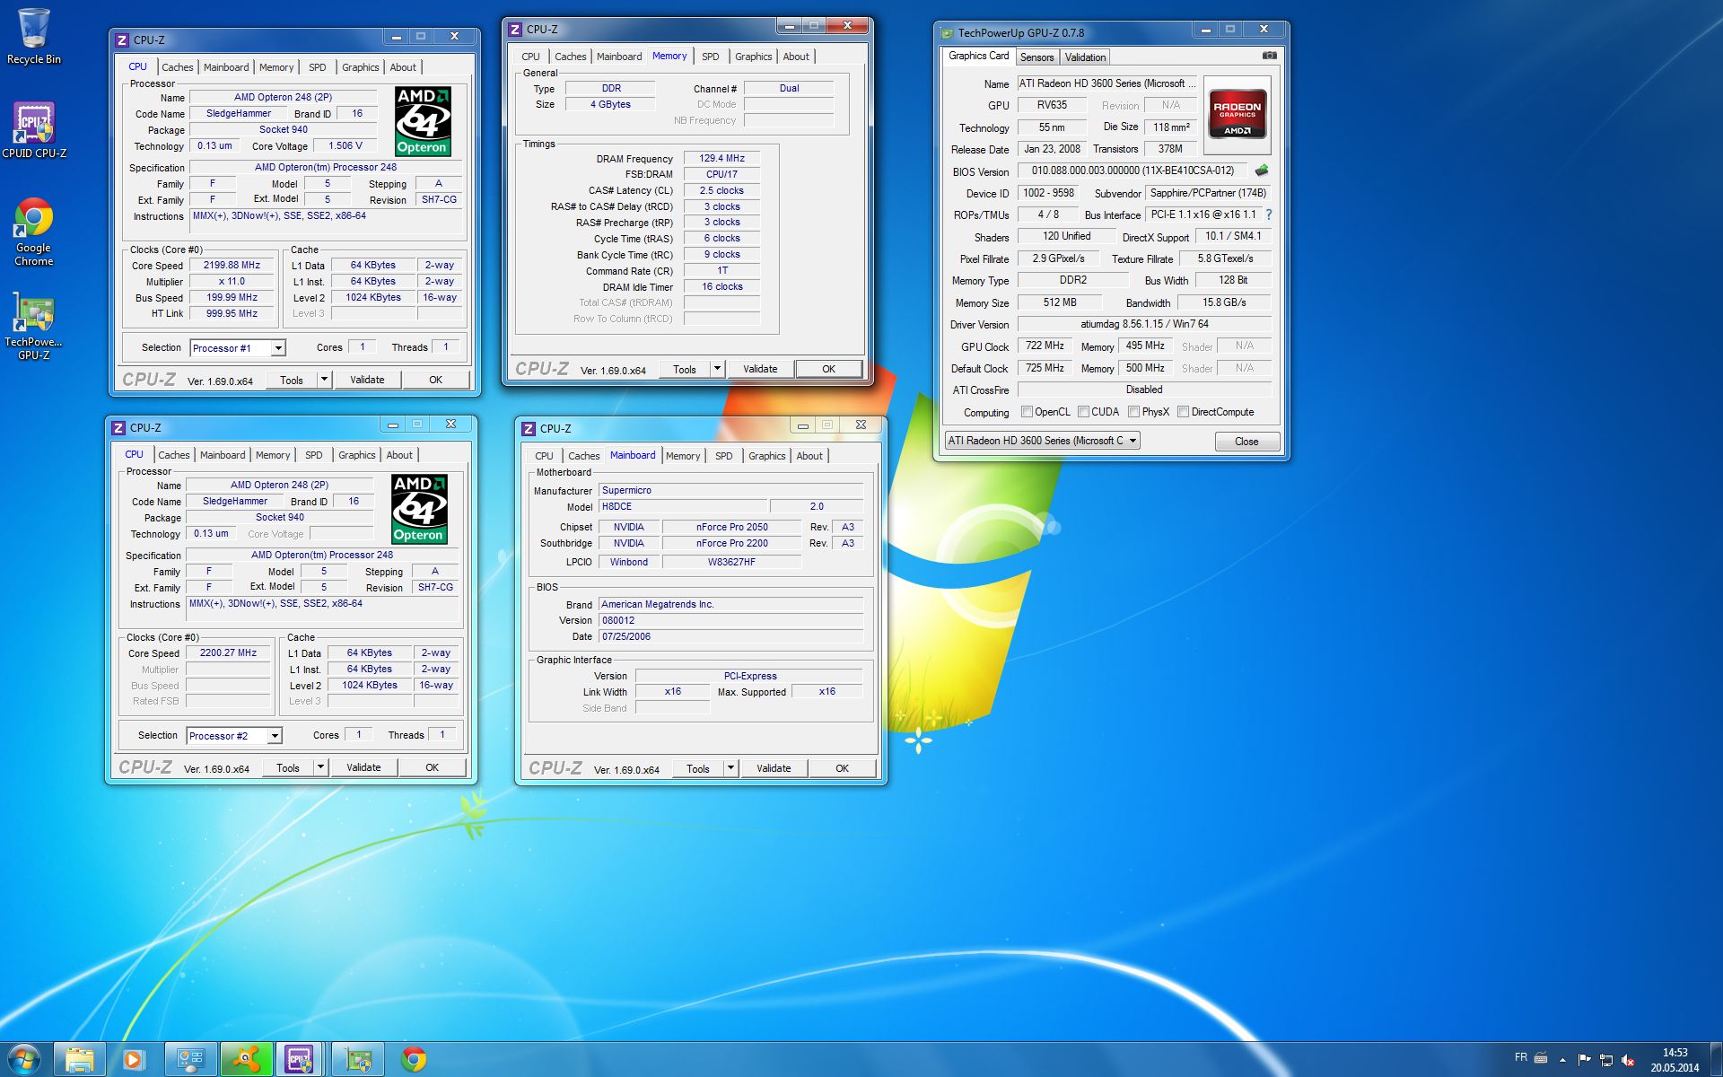Select the RV635 GPU name field
Screen dimensions: 1723x1077
click(x=1052, y=106)
